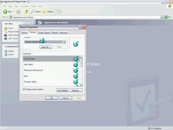Screen dimensions: 173x130
Task: Open Search with magnifier icon
Action: tap(32, 12)
